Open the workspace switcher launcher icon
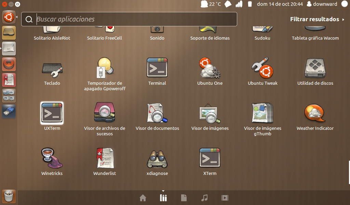The image size is (350, 205). [x=9, y=95]
